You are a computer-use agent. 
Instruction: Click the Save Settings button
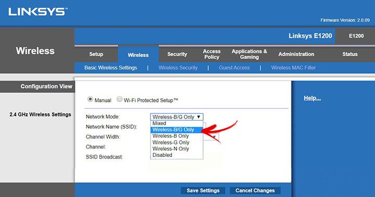(203, 191)
